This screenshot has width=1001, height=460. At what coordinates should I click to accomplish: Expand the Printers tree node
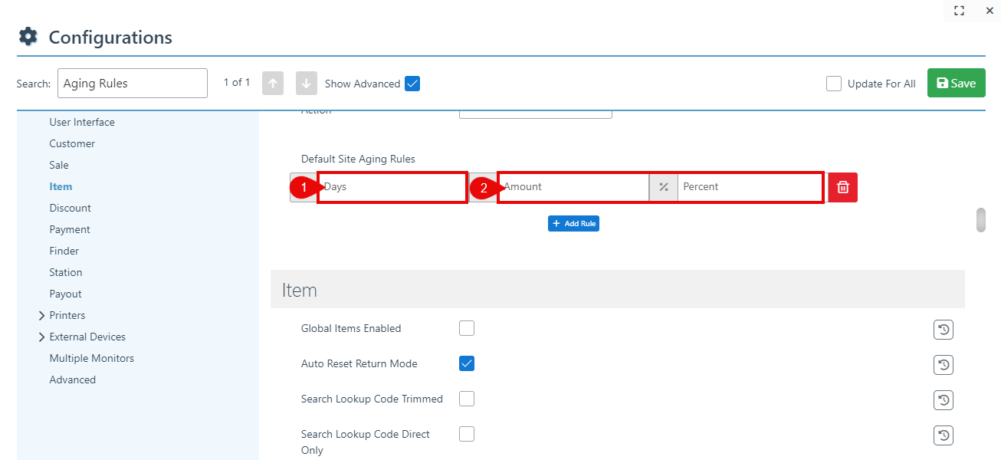tap(41, 315)
